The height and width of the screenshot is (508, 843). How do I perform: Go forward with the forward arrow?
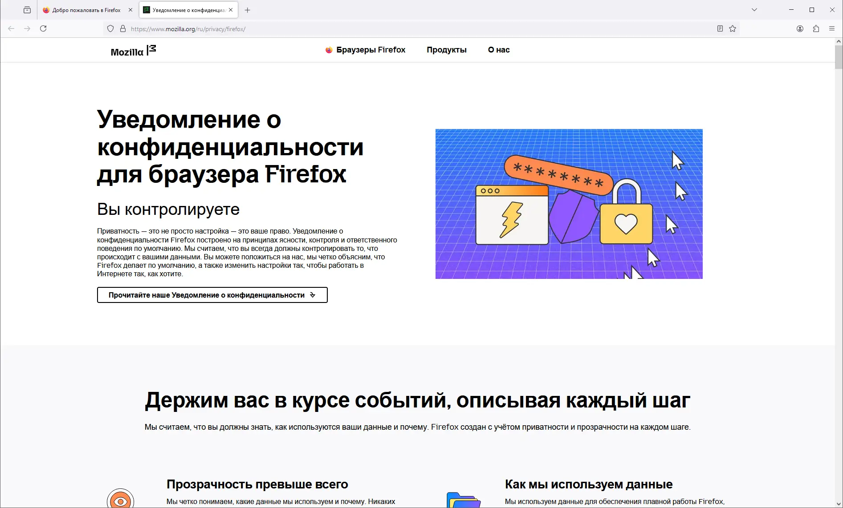tap(27, 28)
